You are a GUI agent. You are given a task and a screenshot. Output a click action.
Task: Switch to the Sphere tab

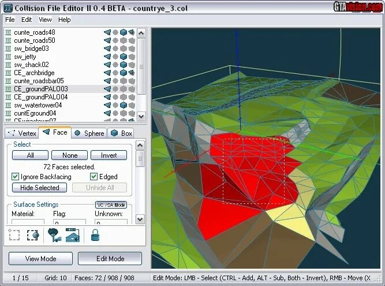[x=89, y=133]
